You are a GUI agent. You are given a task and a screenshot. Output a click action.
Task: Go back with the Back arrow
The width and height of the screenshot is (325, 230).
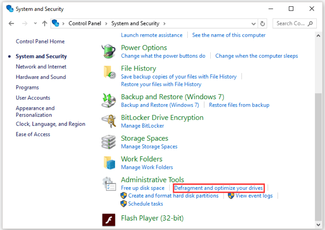click(x=11, y=24)
